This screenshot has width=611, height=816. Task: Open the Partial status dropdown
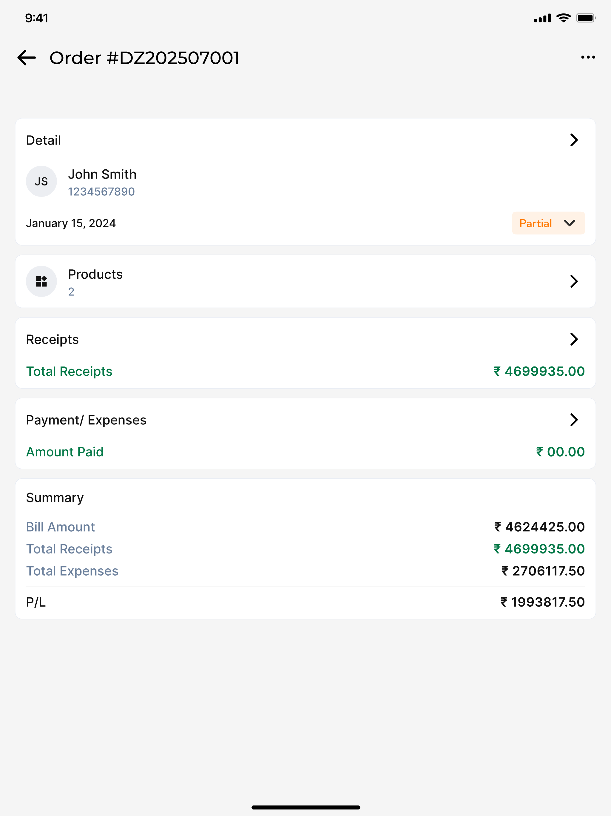click(x=548, y=223)
